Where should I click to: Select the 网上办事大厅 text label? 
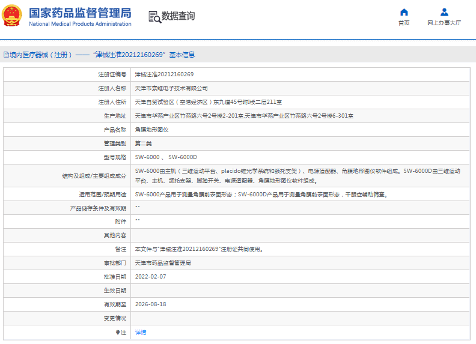[x=444, y=23]
